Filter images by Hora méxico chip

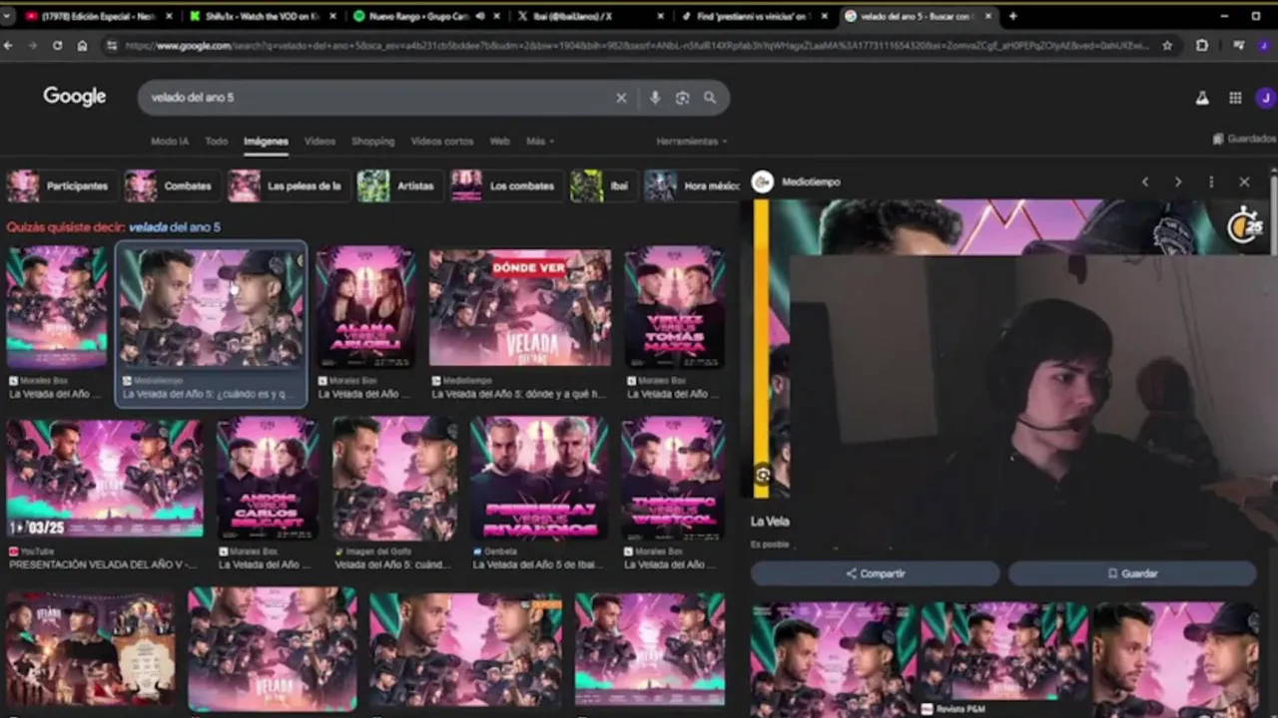[692, 185]
